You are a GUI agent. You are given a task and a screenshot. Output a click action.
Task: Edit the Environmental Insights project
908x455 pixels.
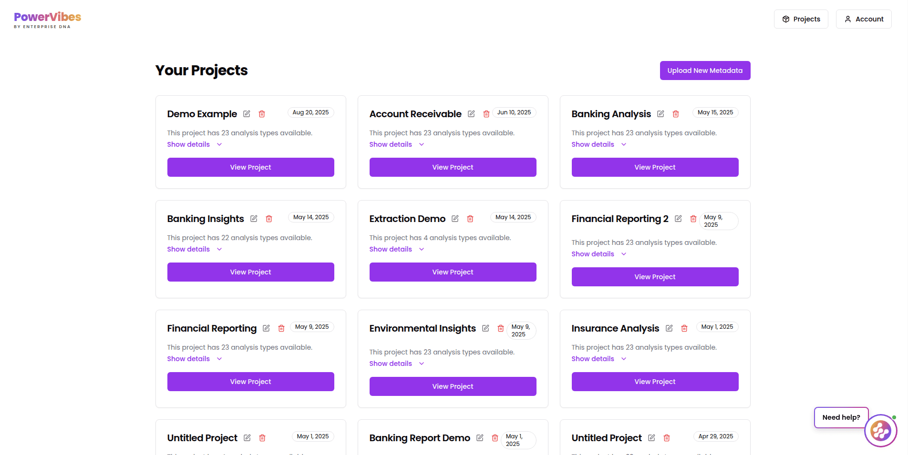pos(485,328)
